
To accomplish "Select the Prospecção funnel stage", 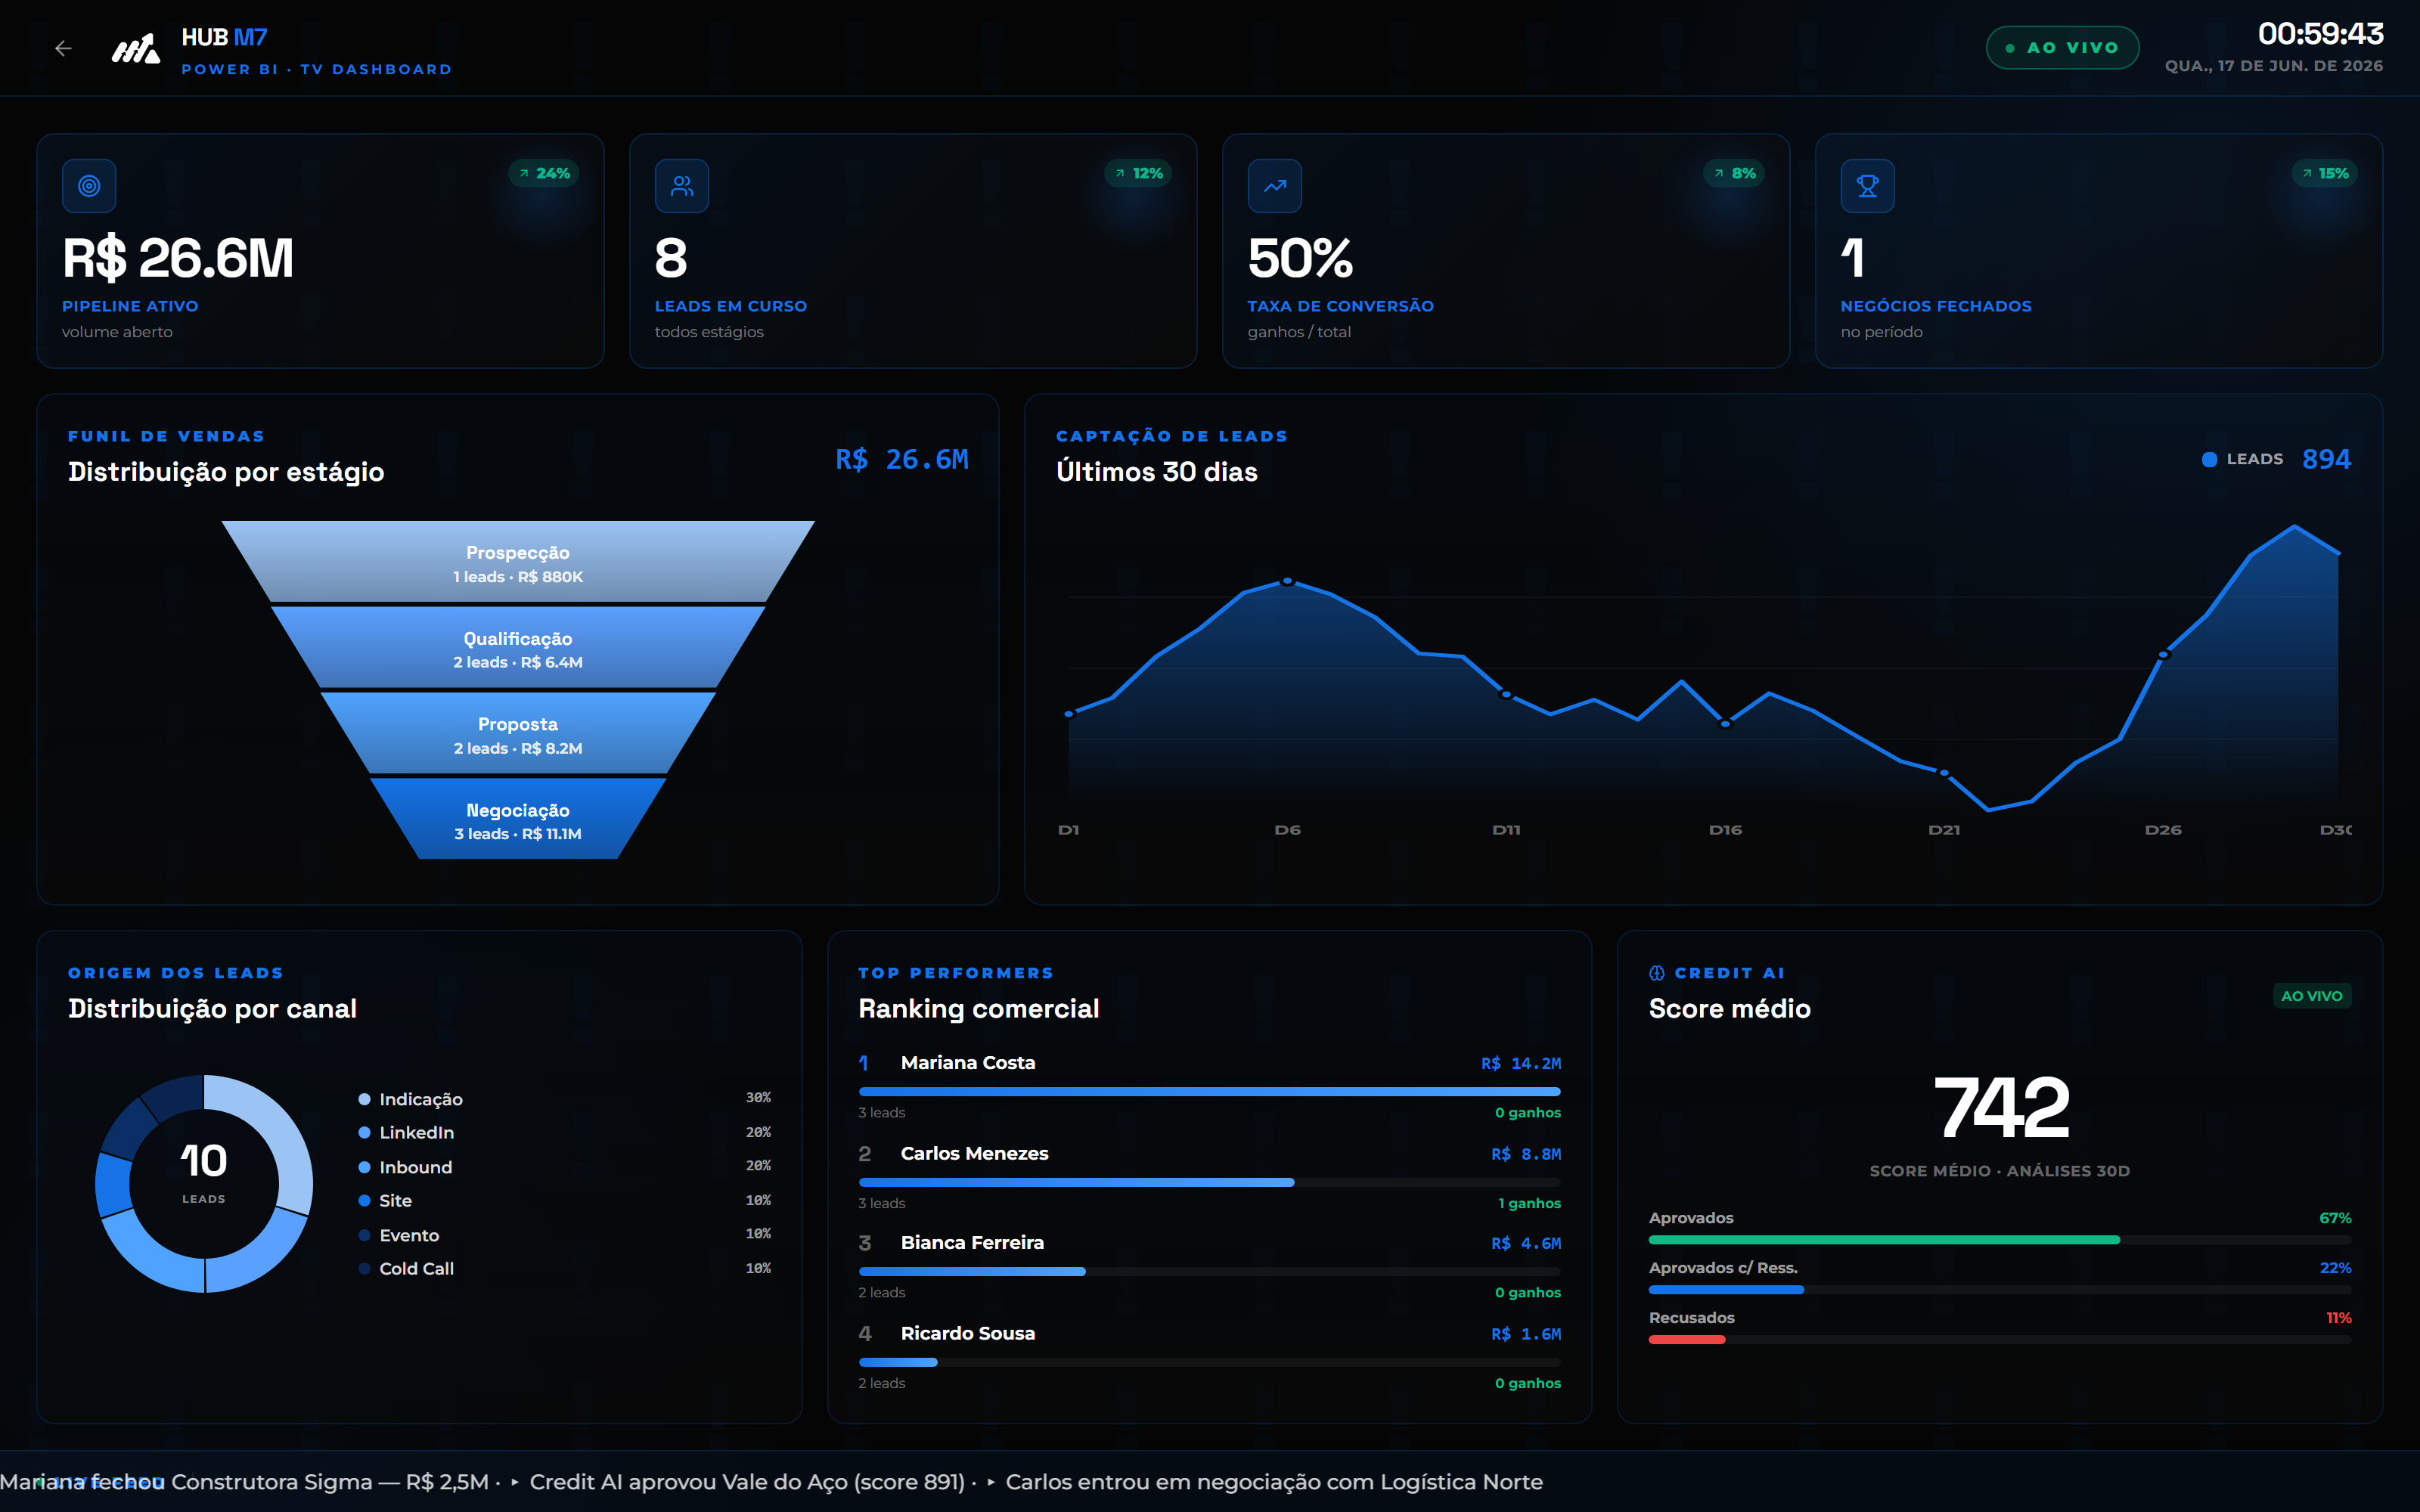I will (518, 562).
